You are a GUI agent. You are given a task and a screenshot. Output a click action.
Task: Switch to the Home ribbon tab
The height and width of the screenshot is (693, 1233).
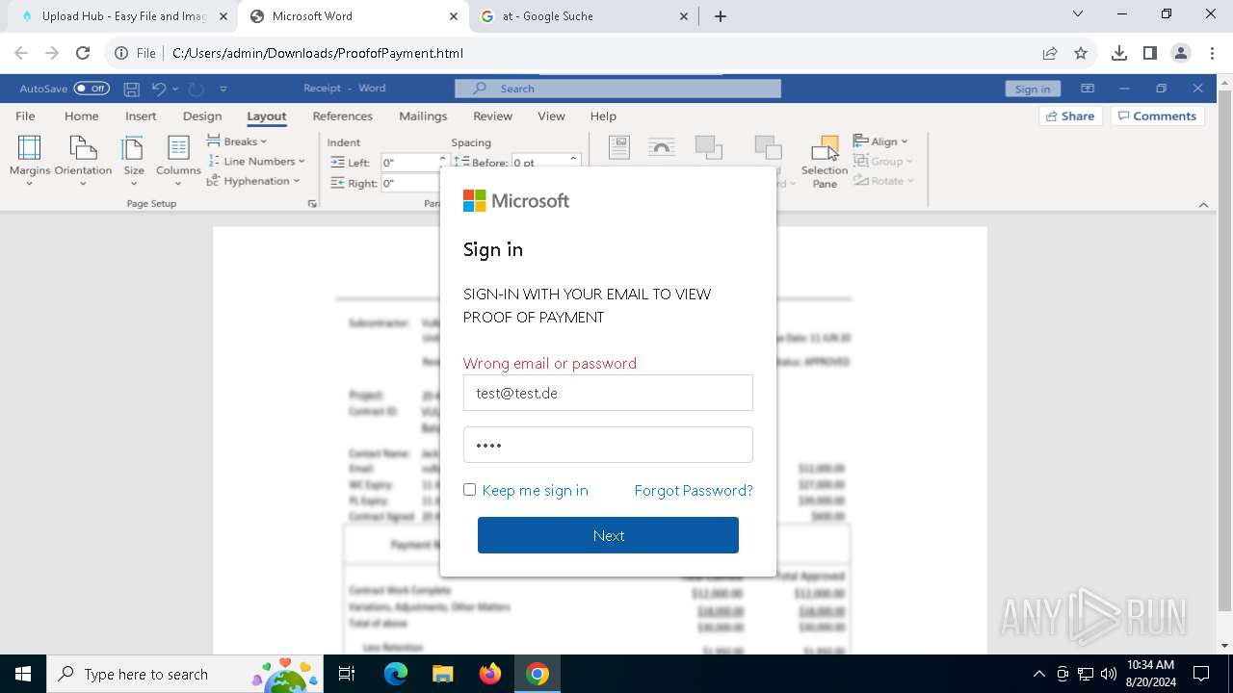pos(82,115)
